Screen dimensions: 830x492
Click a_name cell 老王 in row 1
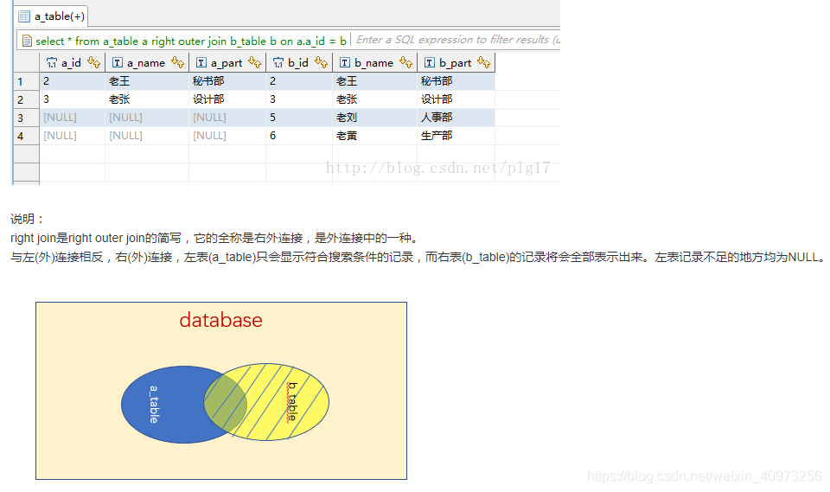[x=147, y=81]
